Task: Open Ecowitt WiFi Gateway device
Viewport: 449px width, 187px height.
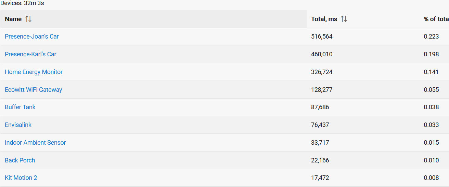Action: coord(34,90)
